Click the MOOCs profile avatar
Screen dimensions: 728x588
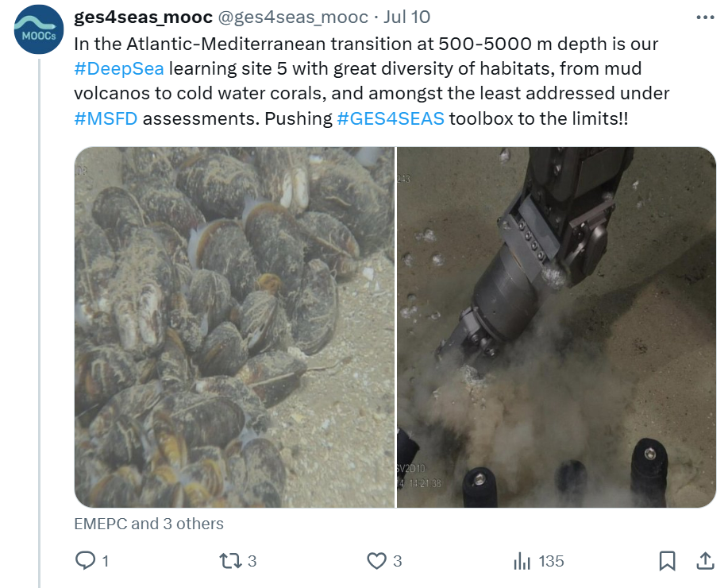39,29
